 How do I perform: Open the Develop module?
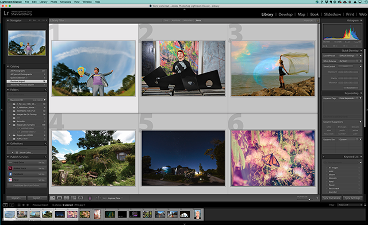[x=285, y=14]
